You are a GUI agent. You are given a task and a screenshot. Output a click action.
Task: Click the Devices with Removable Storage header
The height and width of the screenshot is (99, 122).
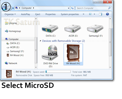[x=63, y=41]
